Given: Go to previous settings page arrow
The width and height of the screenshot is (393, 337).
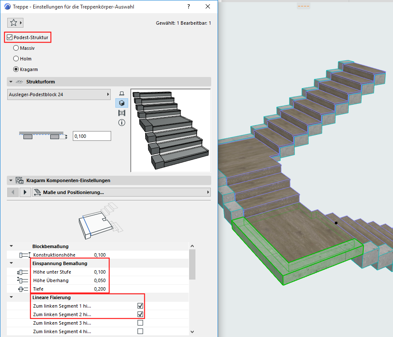Looking at the screenshot, I should (13, 192).
